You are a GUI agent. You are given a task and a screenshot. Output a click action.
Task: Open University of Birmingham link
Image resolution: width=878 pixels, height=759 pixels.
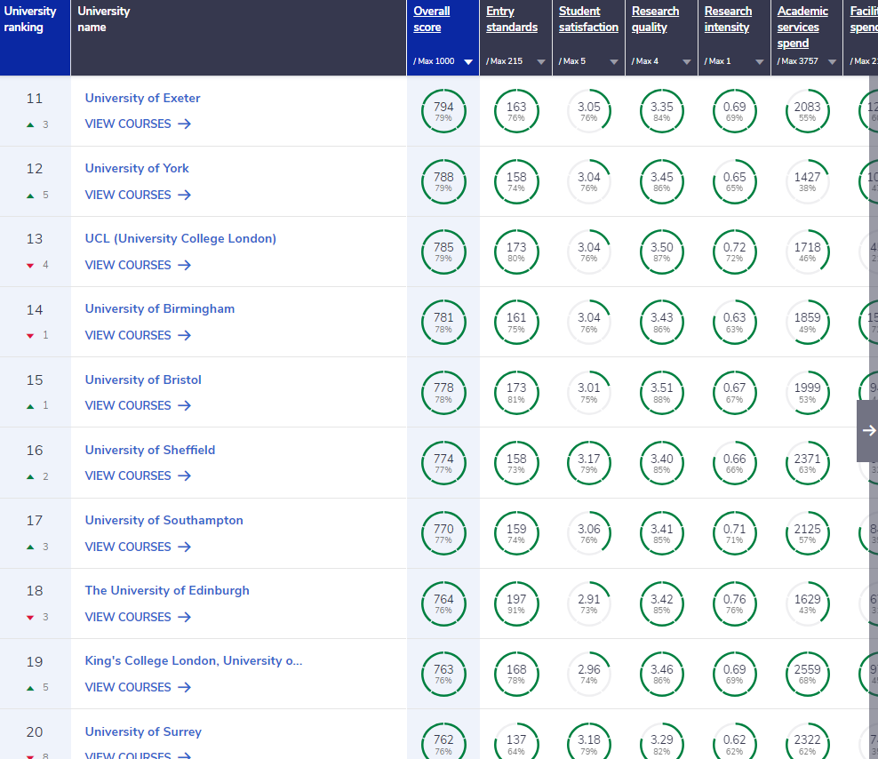pyautogui.click(x=160, y=308)
